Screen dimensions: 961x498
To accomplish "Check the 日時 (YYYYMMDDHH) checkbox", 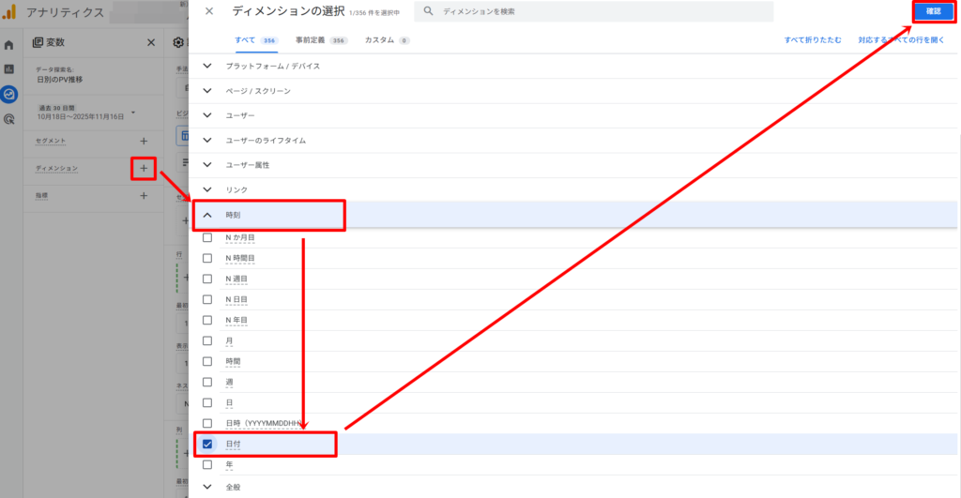I will click(x=207, y=423).
